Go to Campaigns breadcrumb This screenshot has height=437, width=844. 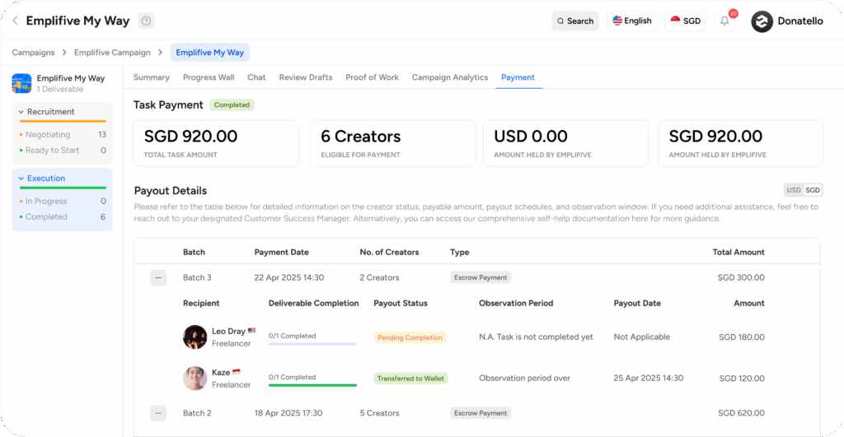point(33,53)
